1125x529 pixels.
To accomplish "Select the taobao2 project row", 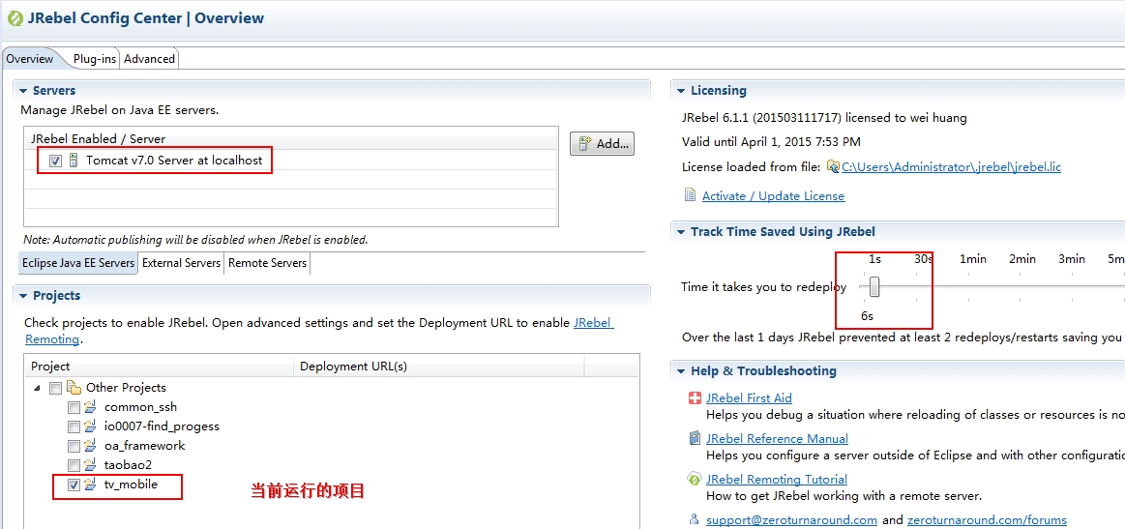I will click(x=128, y=465).
